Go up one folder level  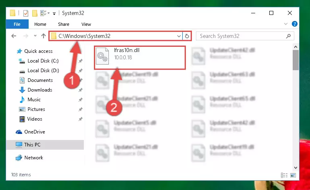click(x=44, y=36)
